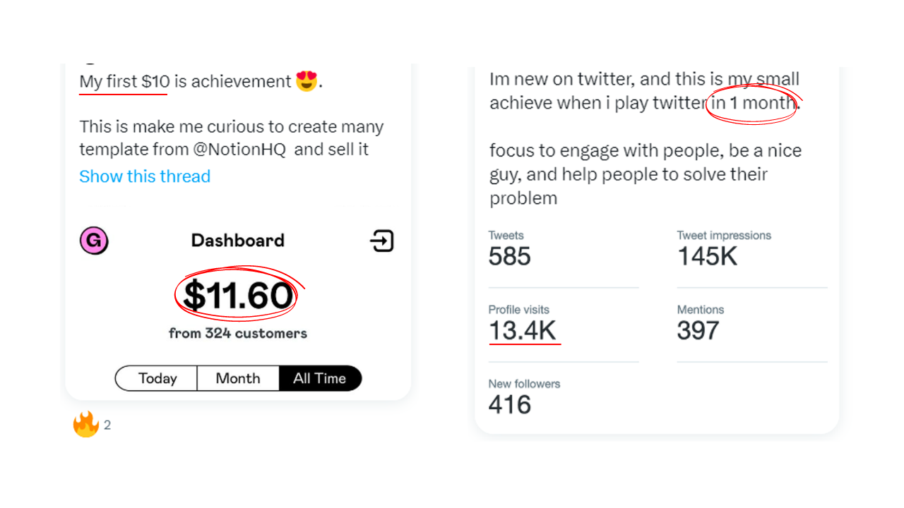Click the $11.60 earnings amount
This screenshot has height=508, width=904.
tap(237, 295)
